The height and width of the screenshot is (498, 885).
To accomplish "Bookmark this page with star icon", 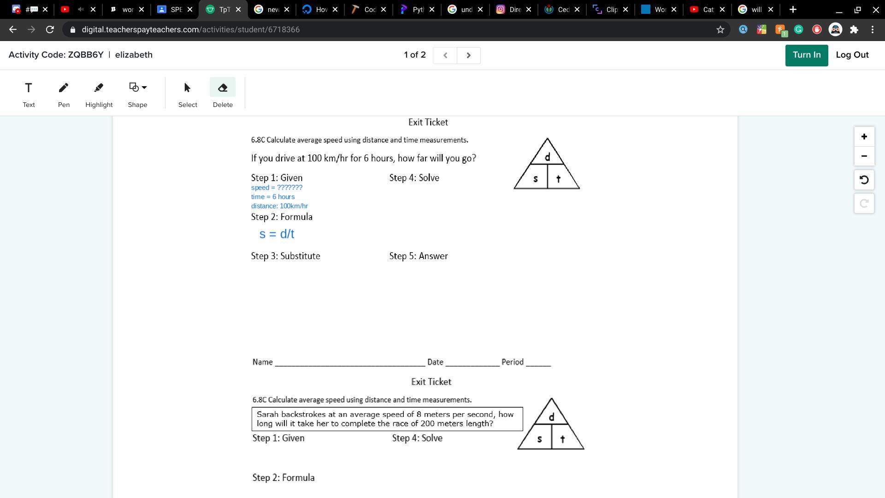I will pyautogui.click(x=720, y=30).
